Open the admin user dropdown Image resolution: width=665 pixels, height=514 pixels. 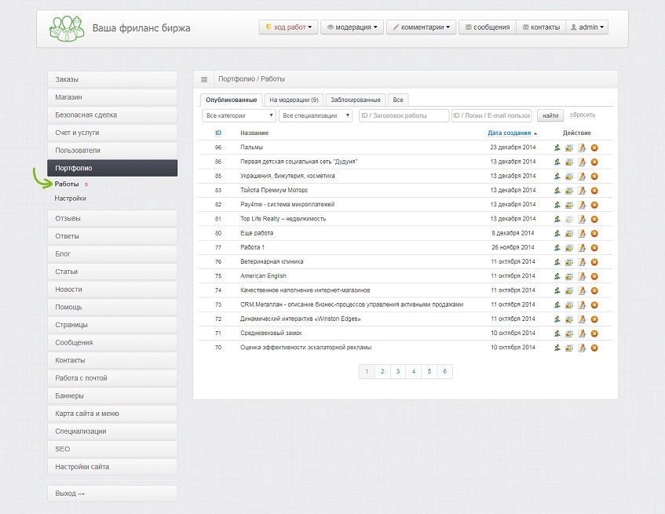[587, 27]
